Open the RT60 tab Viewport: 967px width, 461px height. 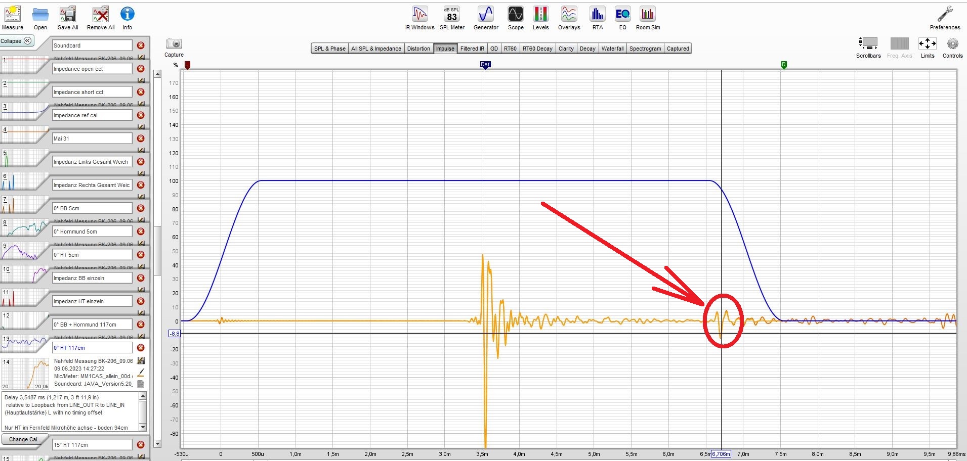(510, 49)
